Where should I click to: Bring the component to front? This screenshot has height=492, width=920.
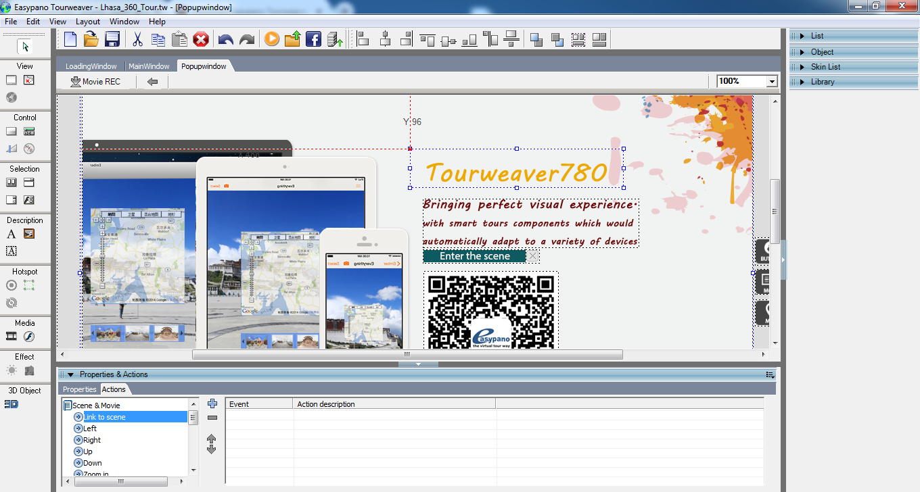point(536,39)
